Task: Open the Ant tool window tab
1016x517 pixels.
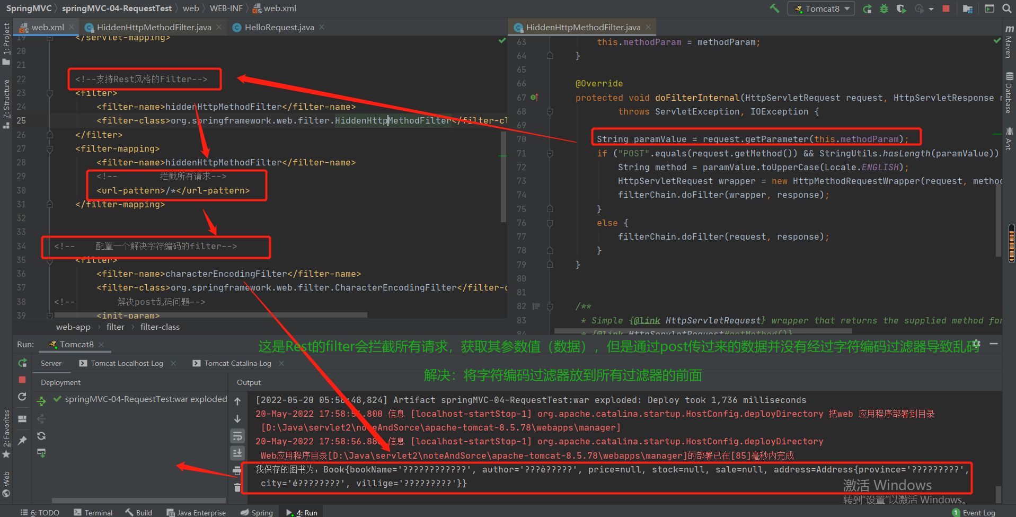Action: tap(1009, 138)
